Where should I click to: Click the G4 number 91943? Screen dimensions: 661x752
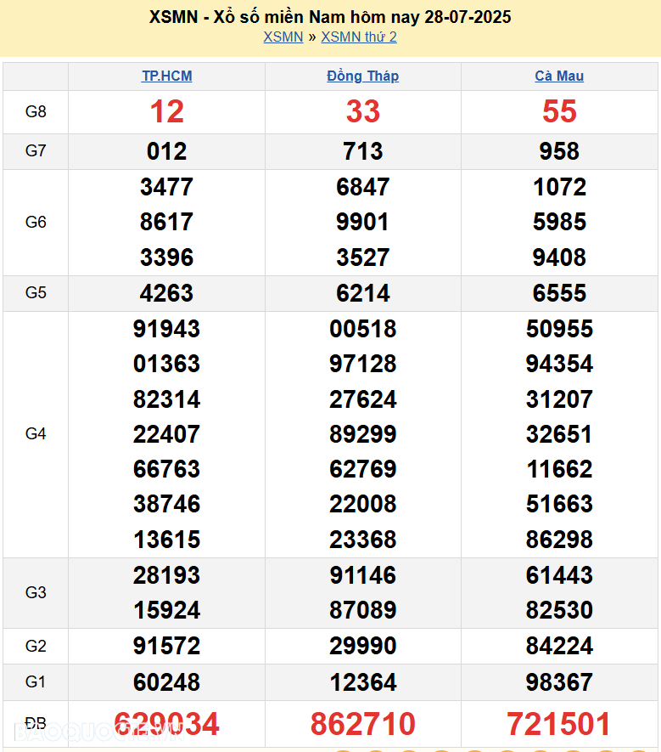pos(166,329)
